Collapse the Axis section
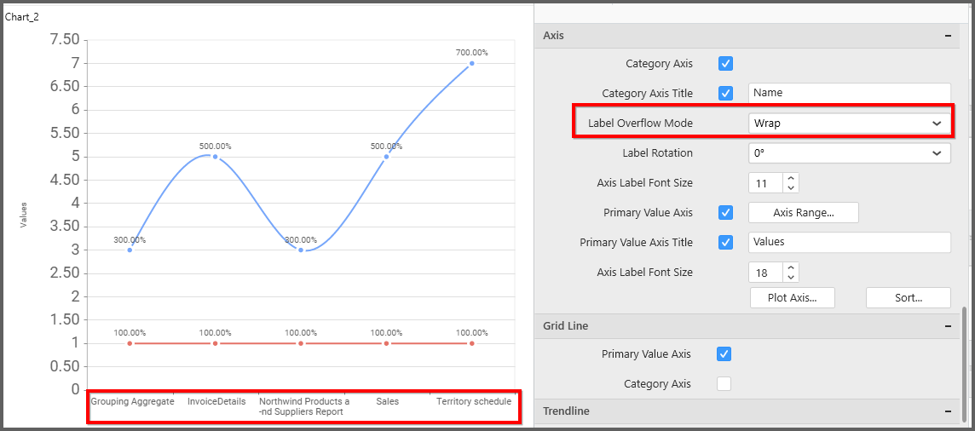The image size is (975, 431). (x=948, y=36)
